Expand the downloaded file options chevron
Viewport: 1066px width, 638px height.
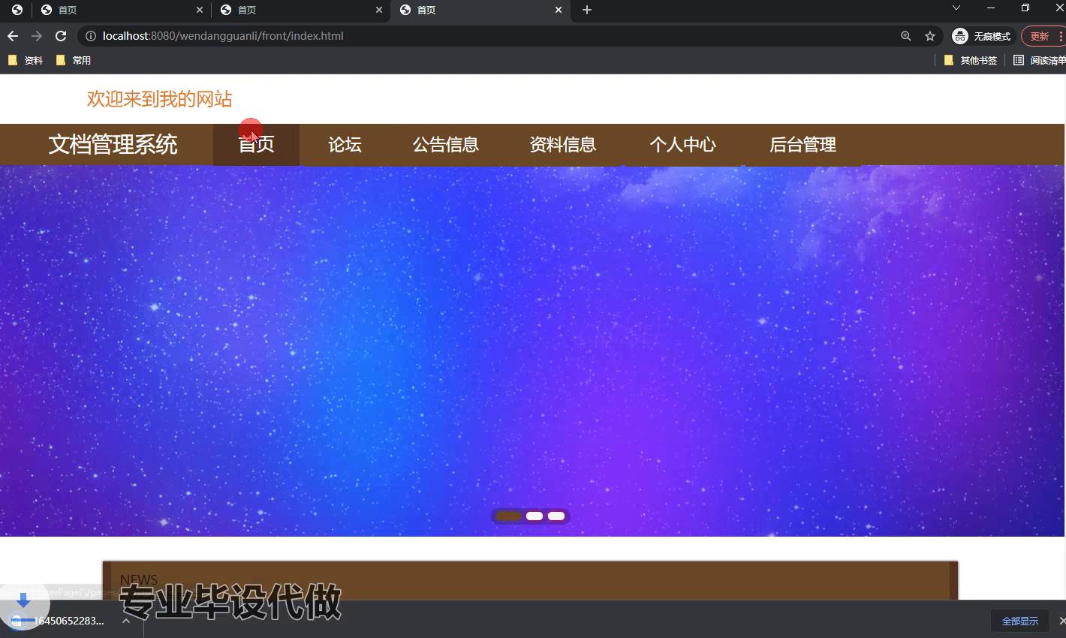[x=126, y=621]
